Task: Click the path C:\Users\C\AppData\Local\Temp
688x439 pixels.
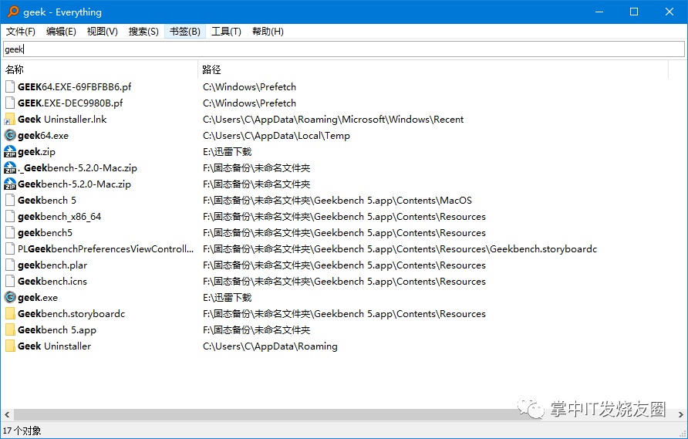Action: [x=276, y=136]
